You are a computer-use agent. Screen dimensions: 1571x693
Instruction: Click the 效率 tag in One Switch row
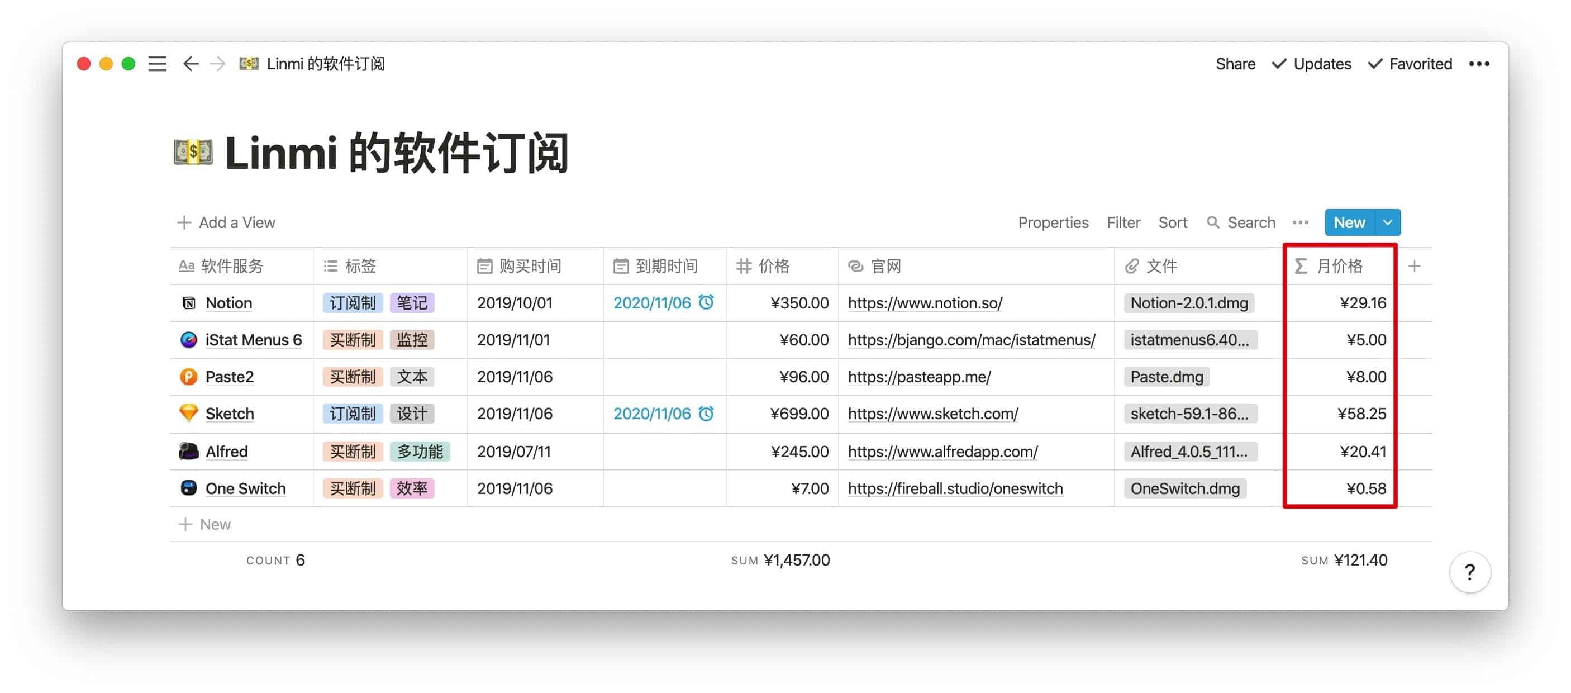click(x=412, y=488)
